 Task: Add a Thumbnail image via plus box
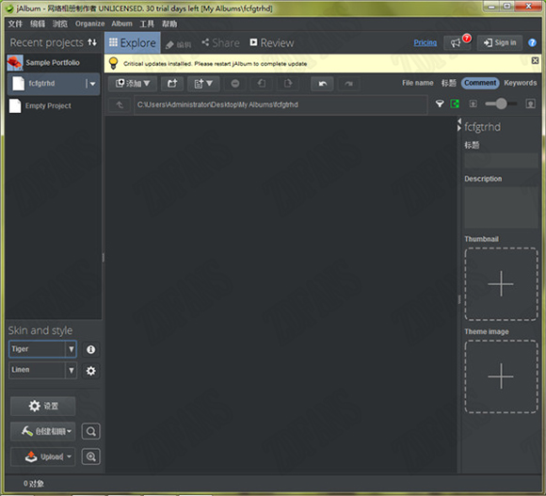tap(501, 284)
